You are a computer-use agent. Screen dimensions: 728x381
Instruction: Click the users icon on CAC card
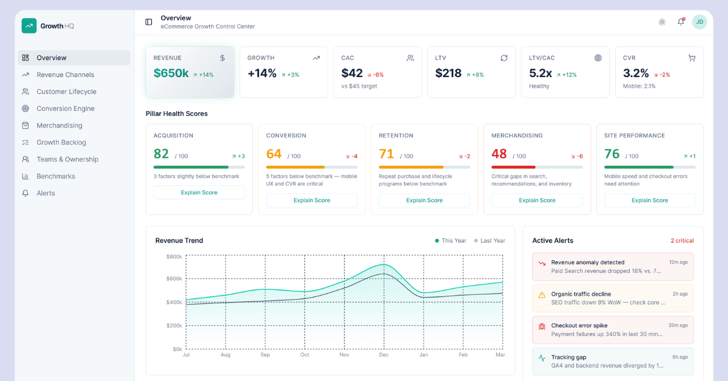[x=410, y=58]
